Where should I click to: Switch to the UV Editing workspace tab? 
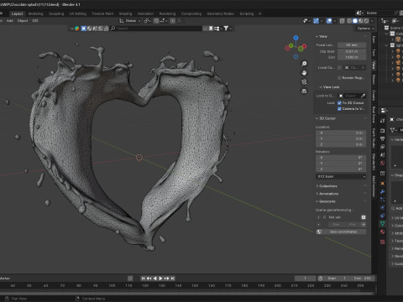tap(78, 13)
